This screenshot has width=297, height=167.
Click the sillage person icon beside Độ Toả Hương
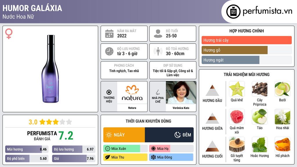pos(158,51)
